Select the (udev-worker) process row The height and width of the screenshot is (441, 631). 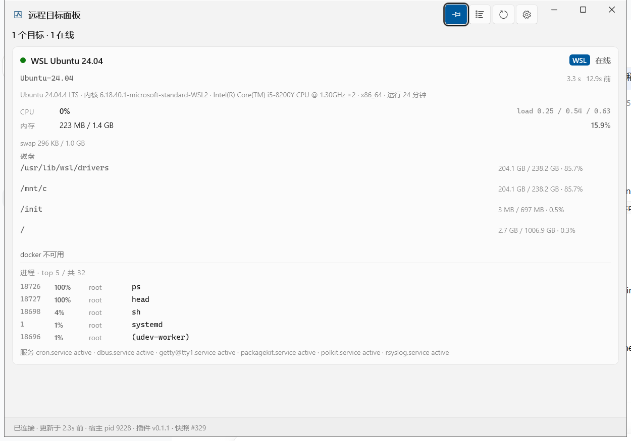(x=315, y=337)
